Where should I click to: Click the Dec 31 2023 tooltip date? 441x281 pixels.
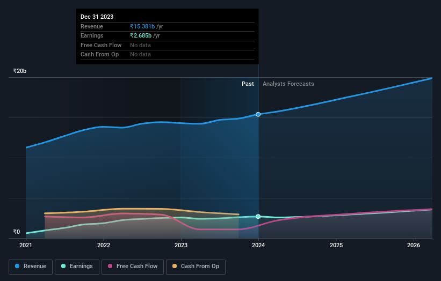pos(97,17)
